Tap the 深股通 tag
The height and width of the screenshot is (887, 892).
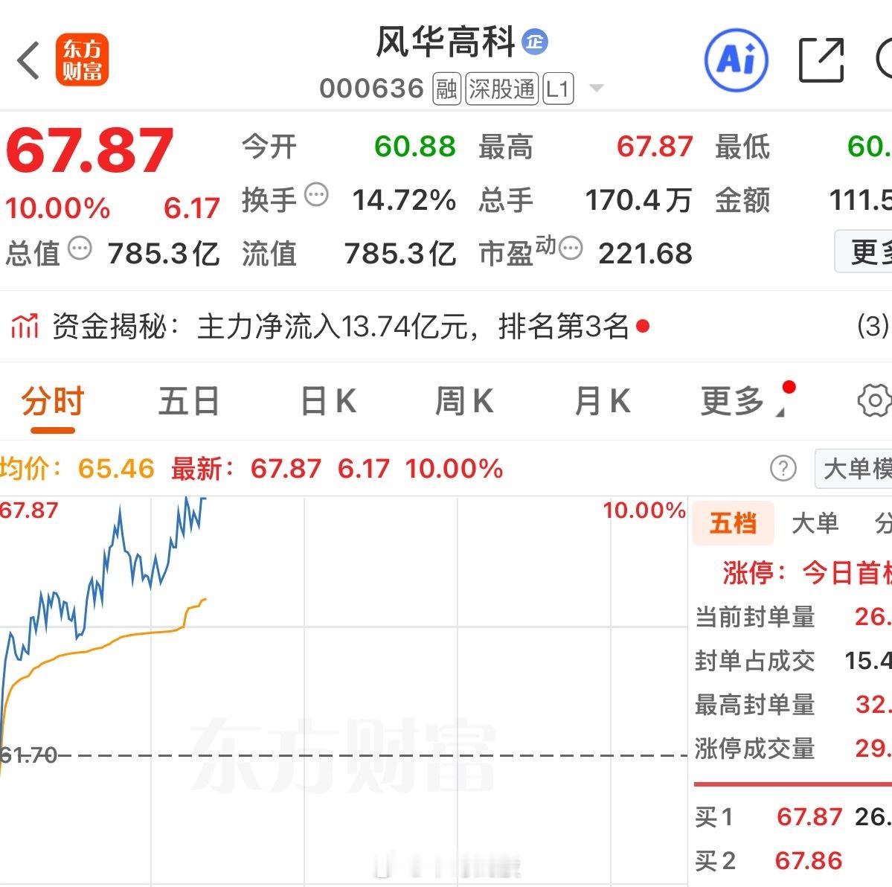pos(501,89)
